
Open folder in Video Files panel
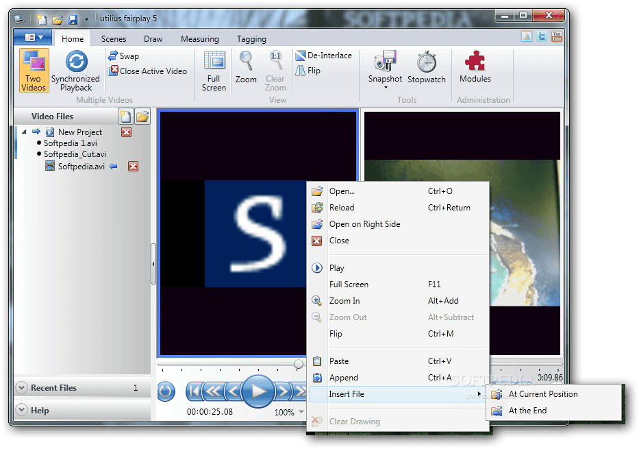pos(142,117)
